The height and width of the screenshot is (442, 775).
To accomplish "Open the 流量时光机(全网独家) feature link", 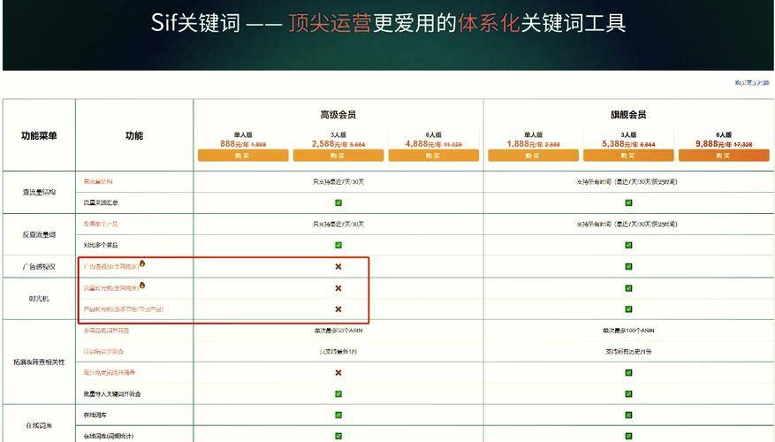I will point(110,288).
